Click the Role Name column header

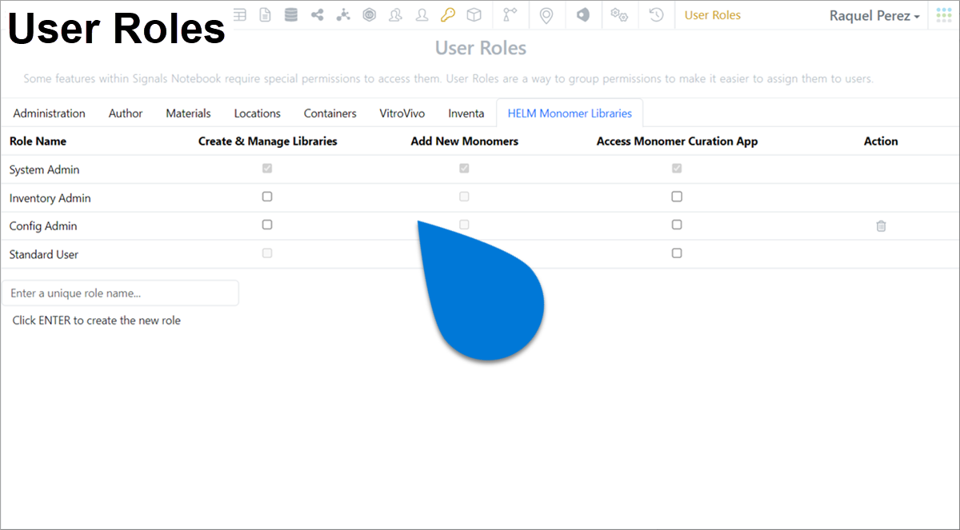coord(38,141)
